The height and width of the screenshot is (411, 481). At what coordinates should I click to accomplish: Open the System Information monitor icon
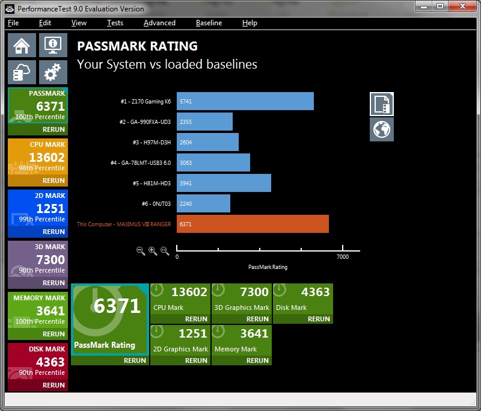tap(53, 45)
